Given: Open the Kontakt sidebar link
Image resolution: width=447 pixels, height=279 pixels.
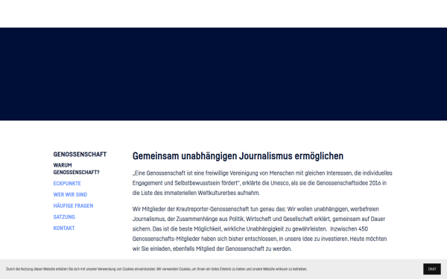Looking at the screenshot, I should (64, 228).
